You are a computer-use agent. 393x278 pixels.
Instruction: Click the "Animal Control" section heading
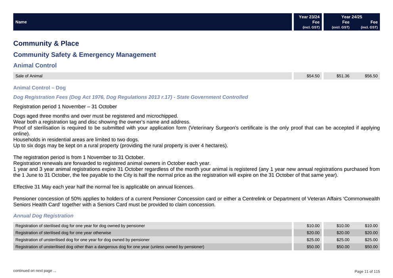35,65
